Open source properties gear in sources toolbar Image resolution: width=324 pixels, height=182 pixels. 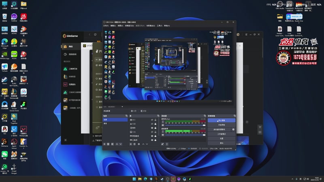139,144
